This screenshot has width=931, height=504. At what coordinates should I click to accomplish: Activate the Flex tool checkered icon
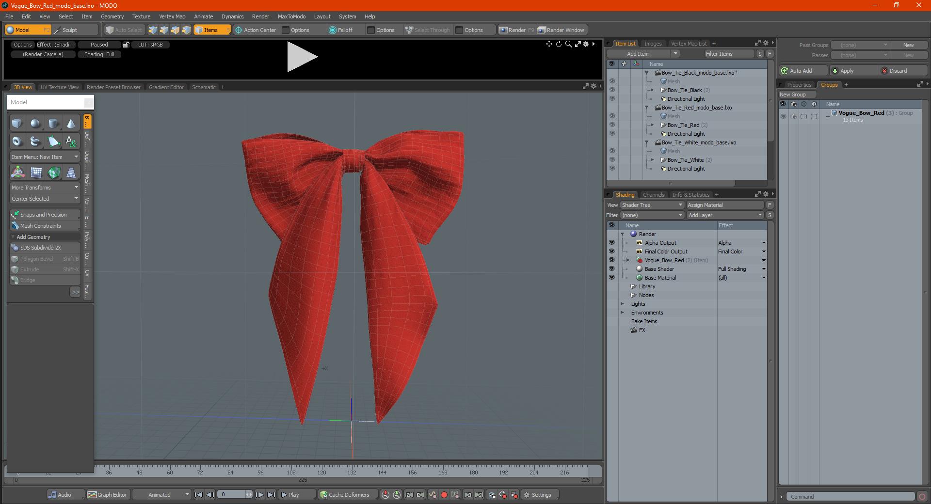pos(54,173)
